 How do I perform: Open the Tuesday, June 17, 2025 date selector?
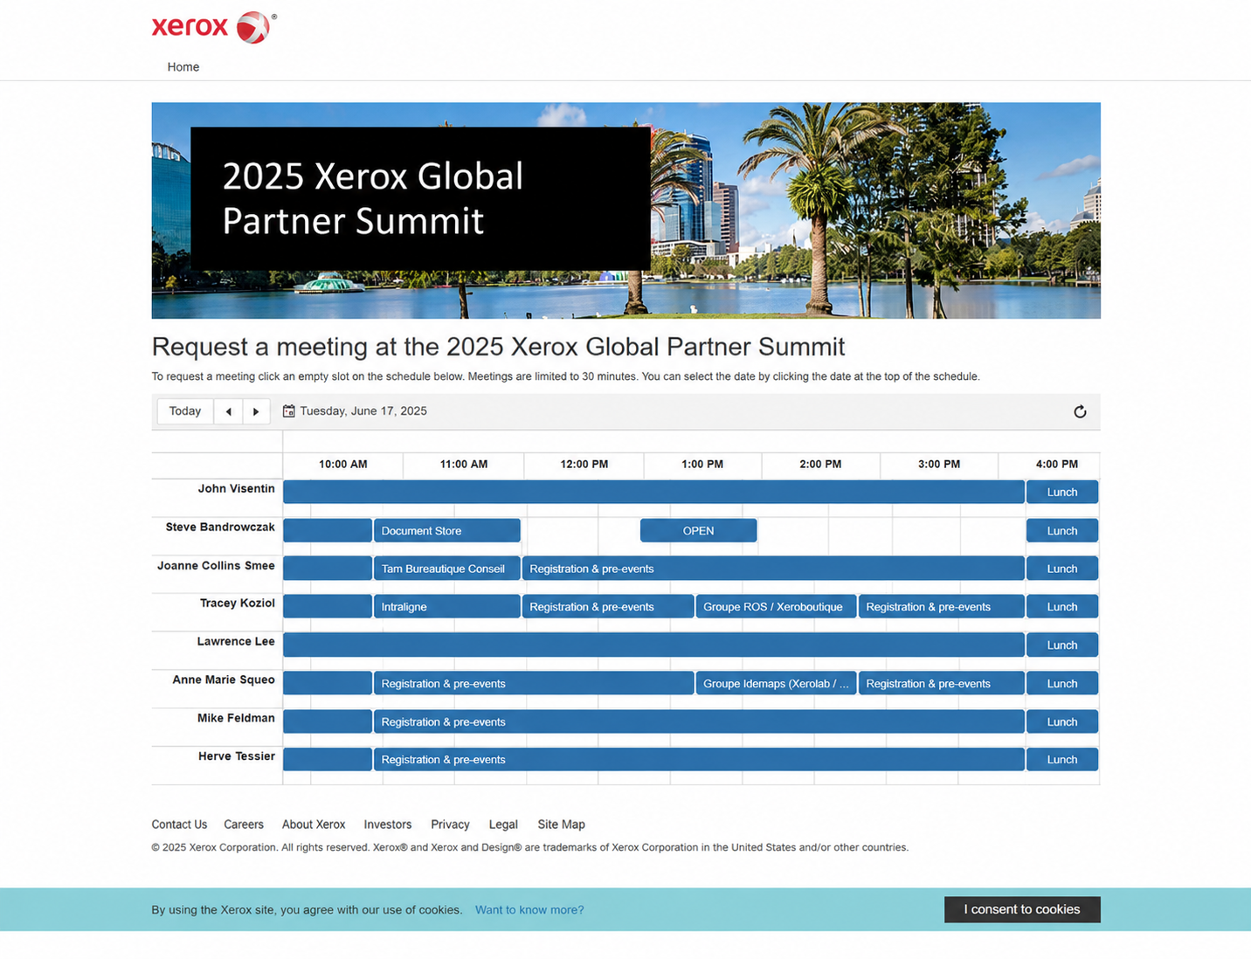(363, 411)
